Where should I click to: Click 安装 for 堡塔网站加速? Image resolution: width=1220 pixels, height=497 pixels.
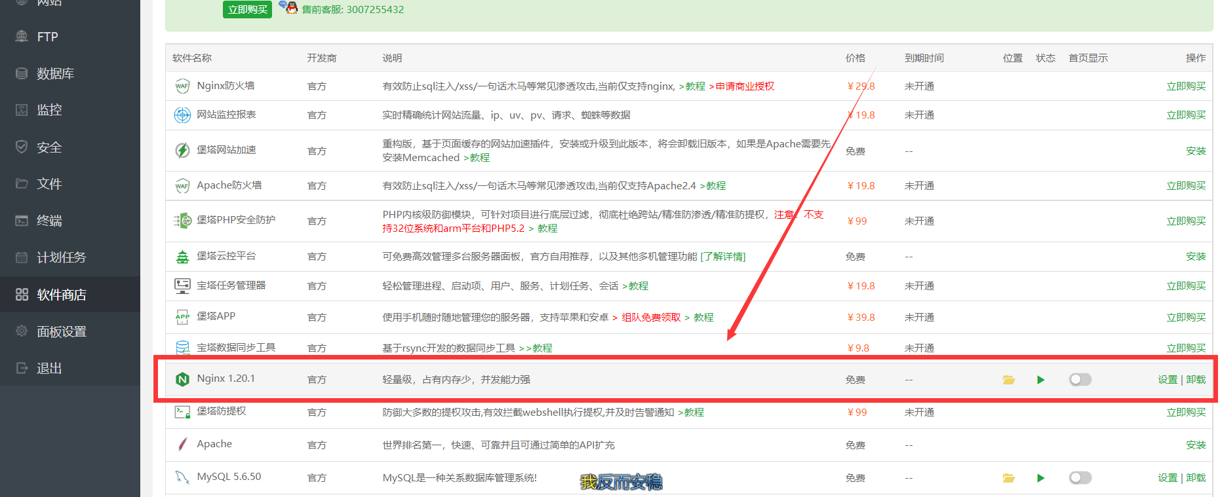click(x=1196, y=151)
